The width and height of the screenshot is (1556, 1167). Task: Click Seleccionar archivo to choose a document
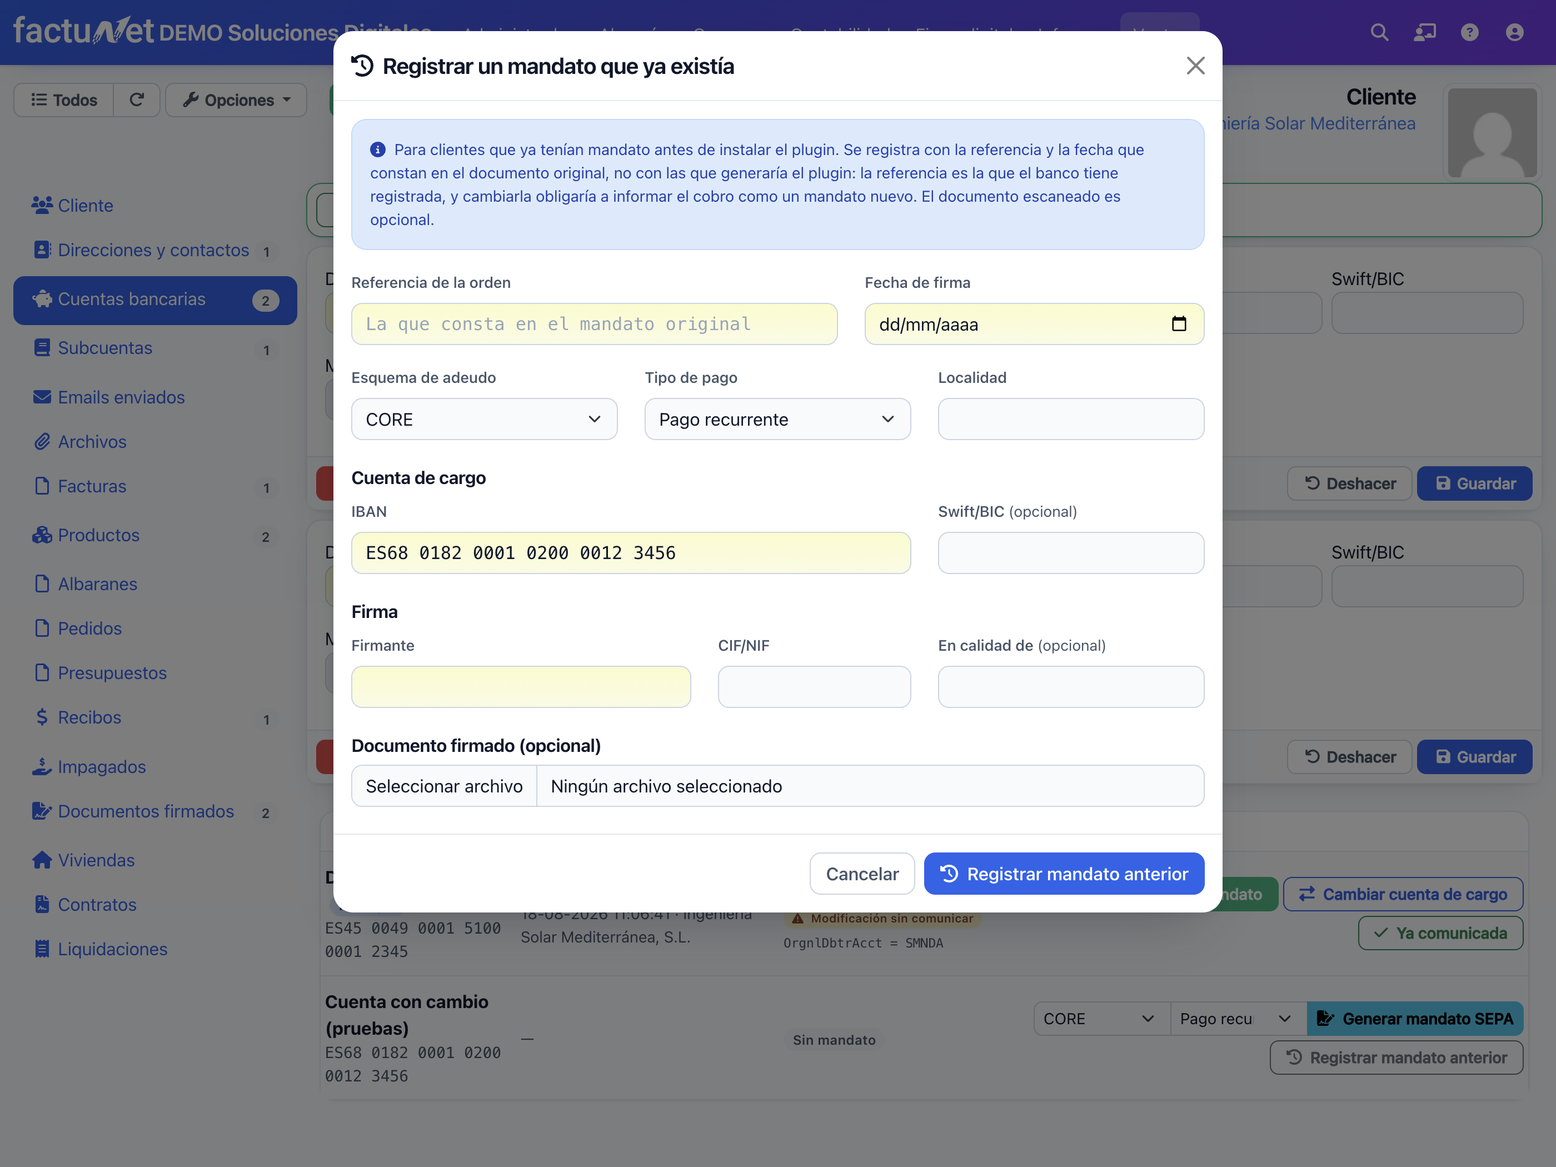[x=444, y=786]
